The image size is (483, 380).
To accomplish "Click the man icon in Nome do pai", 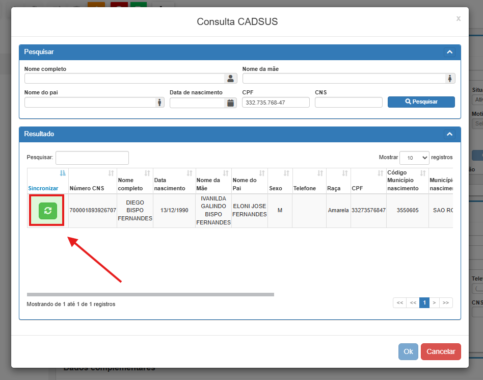I will [x=159, y=103].
